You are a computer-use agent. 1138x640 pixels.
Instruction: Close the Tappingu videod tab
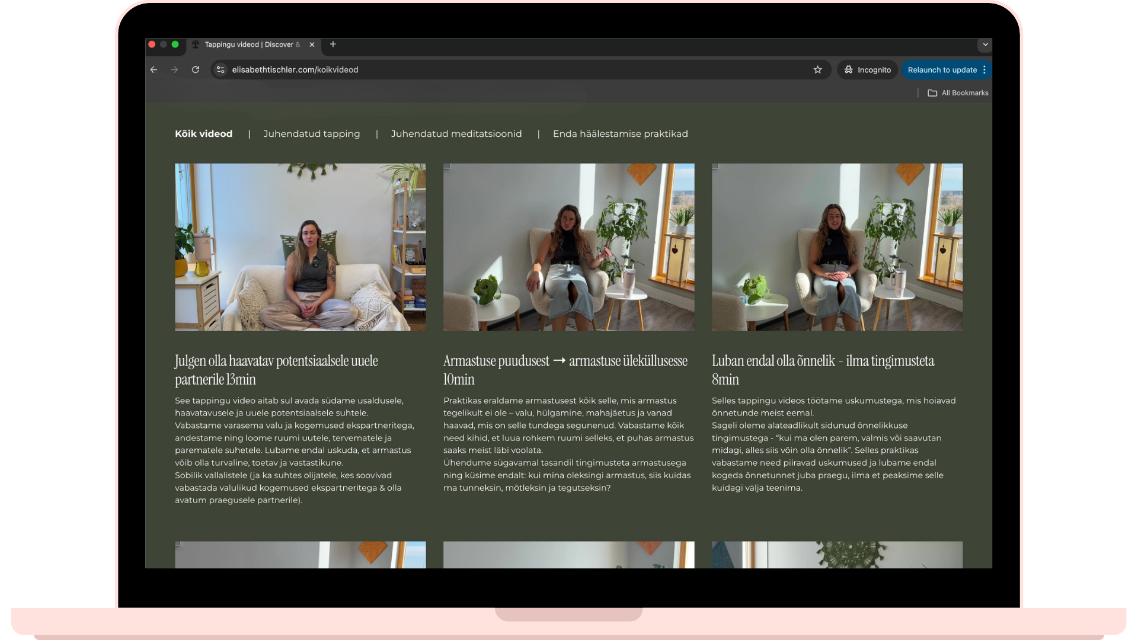312,44
